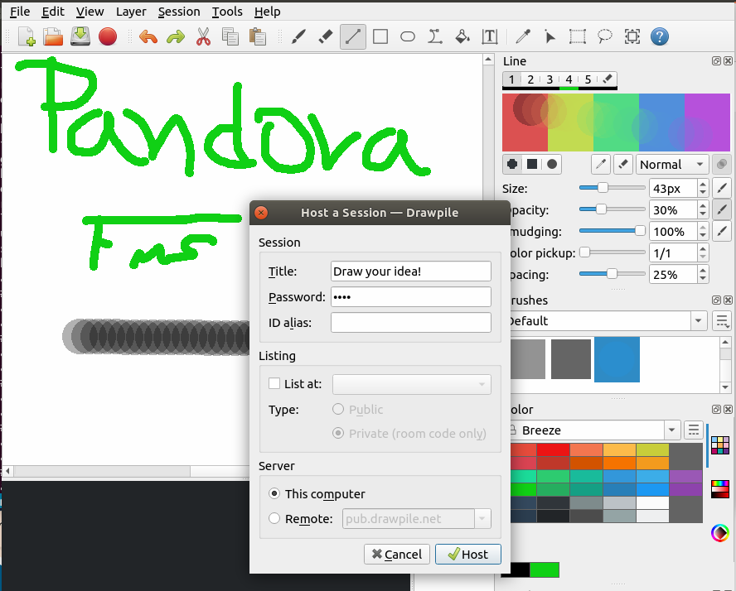Select the Text annotation tool
Screen dimensions: 736x591
coord(490,36)
